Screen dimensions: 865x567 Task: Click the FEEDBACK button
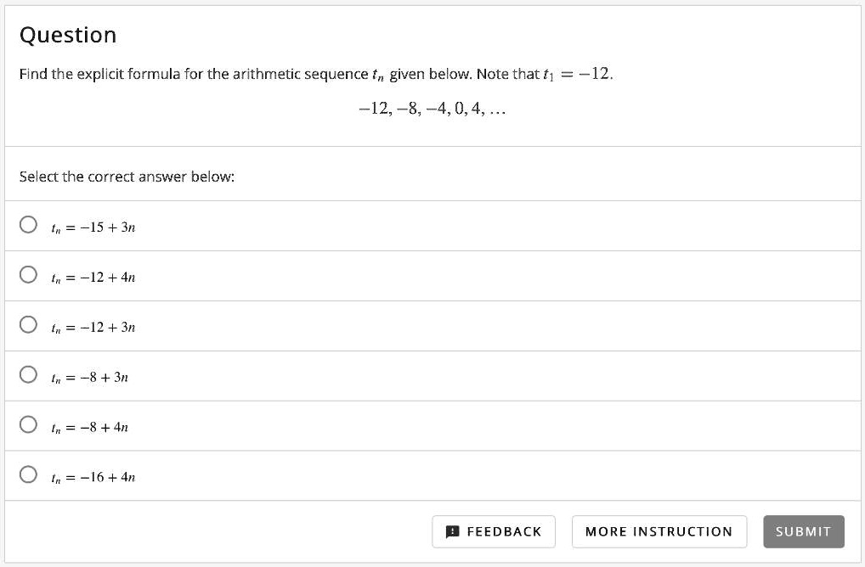coord(493,531)
